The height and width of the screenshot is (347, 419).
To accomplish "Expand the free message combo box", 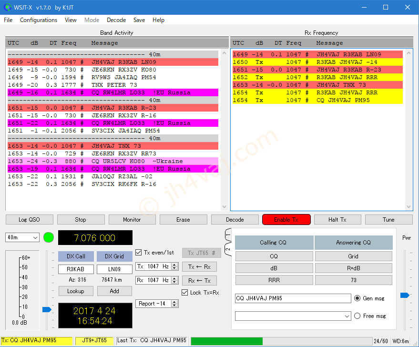I will point(347,316).
